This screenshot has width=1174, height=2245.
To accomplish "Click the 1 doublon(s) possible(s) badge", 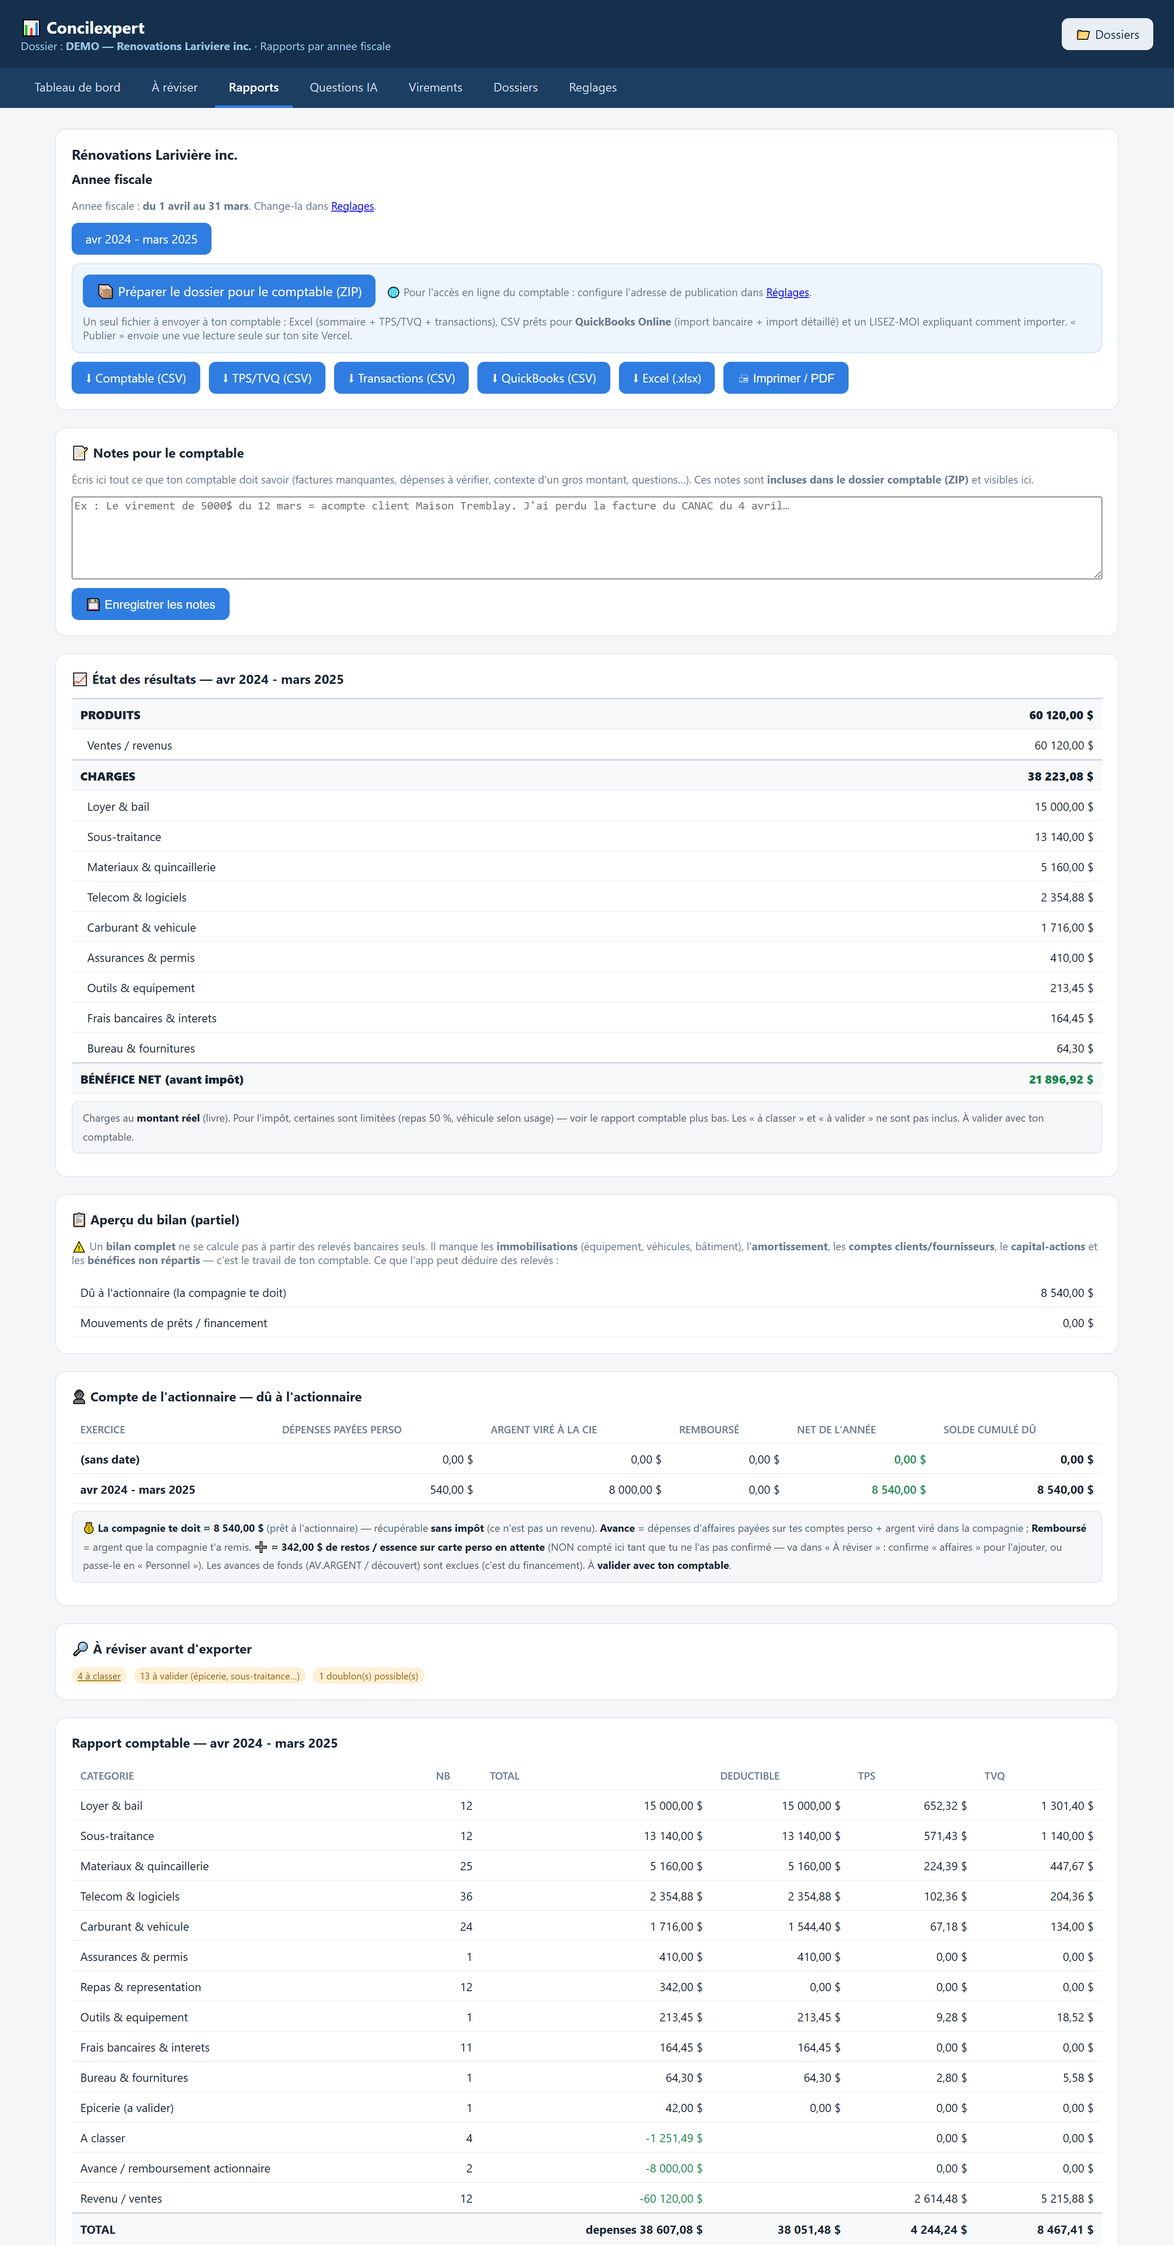I will tap(369, 1676).
